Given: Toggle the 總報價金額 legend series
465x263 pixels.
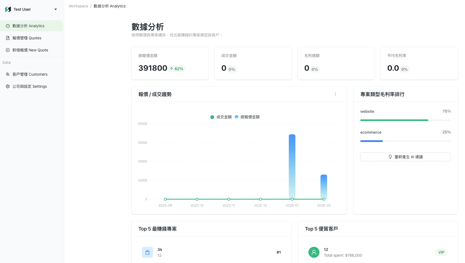Looking at the screenshot, I should (248, 117).
